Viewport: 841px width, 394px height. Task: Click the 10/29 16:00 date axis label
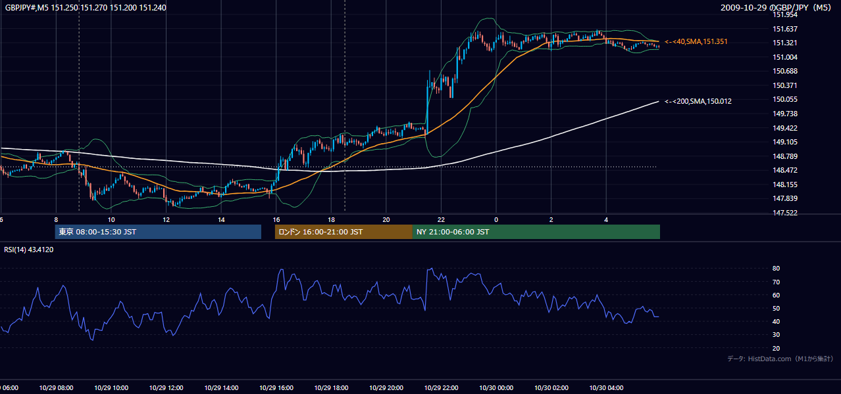tap(276, 387)
